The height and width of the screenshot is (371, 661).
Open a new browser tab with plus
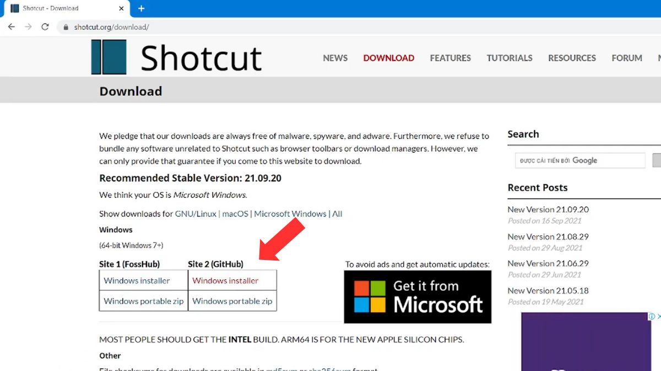(x=141, y=8)
